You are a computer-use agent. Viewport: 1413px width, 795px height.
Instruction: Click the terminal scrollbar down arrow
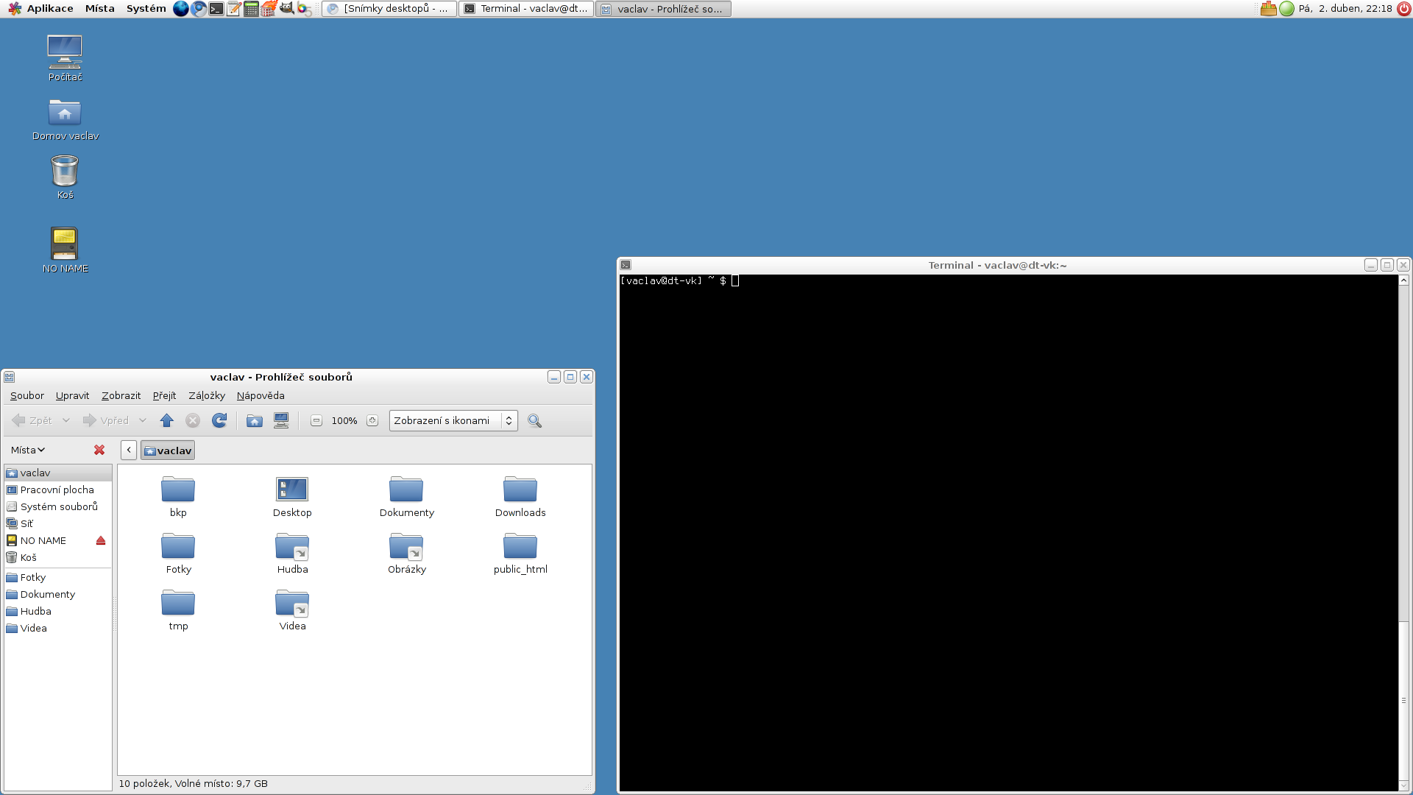click(x=1404, y=785)
